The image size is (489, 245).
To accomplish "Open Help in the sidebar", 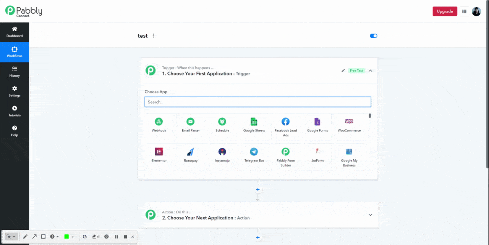I will click(15, 131).
